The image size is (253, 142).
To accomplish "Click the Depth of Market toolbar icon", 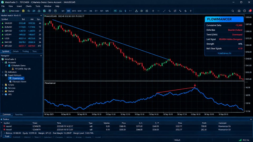I will click(34, 11).
